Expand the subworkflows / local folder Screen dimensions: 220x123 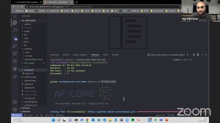click(33, 59)
